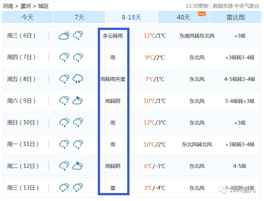This screenshot has height=201, width=264.
Task: Click the first rain icon for 周一(11日)
Action: pyautogui.click(x=64, y=144)
